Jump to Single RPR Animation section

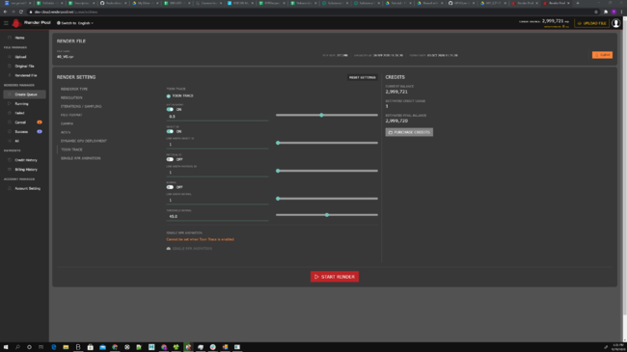coord(81,158)
